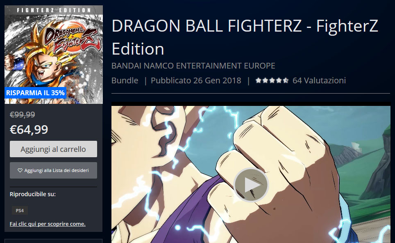Click the crossed-out €99,99 original price
This screenshot has height=243, width=395.
pyautogui.click(x=23, y=115)
